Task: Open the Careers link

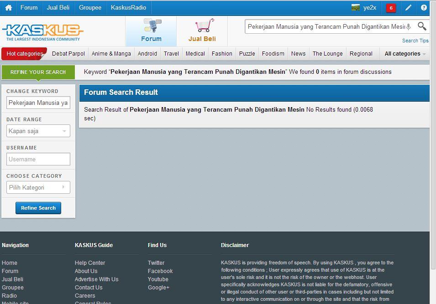Action: click(x=85, y=296)
